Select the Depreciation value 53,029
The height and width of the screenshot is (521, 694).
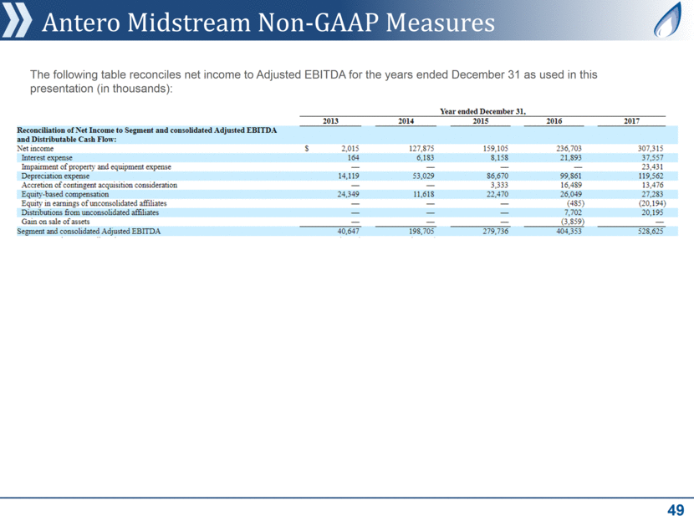click(424, 176)
